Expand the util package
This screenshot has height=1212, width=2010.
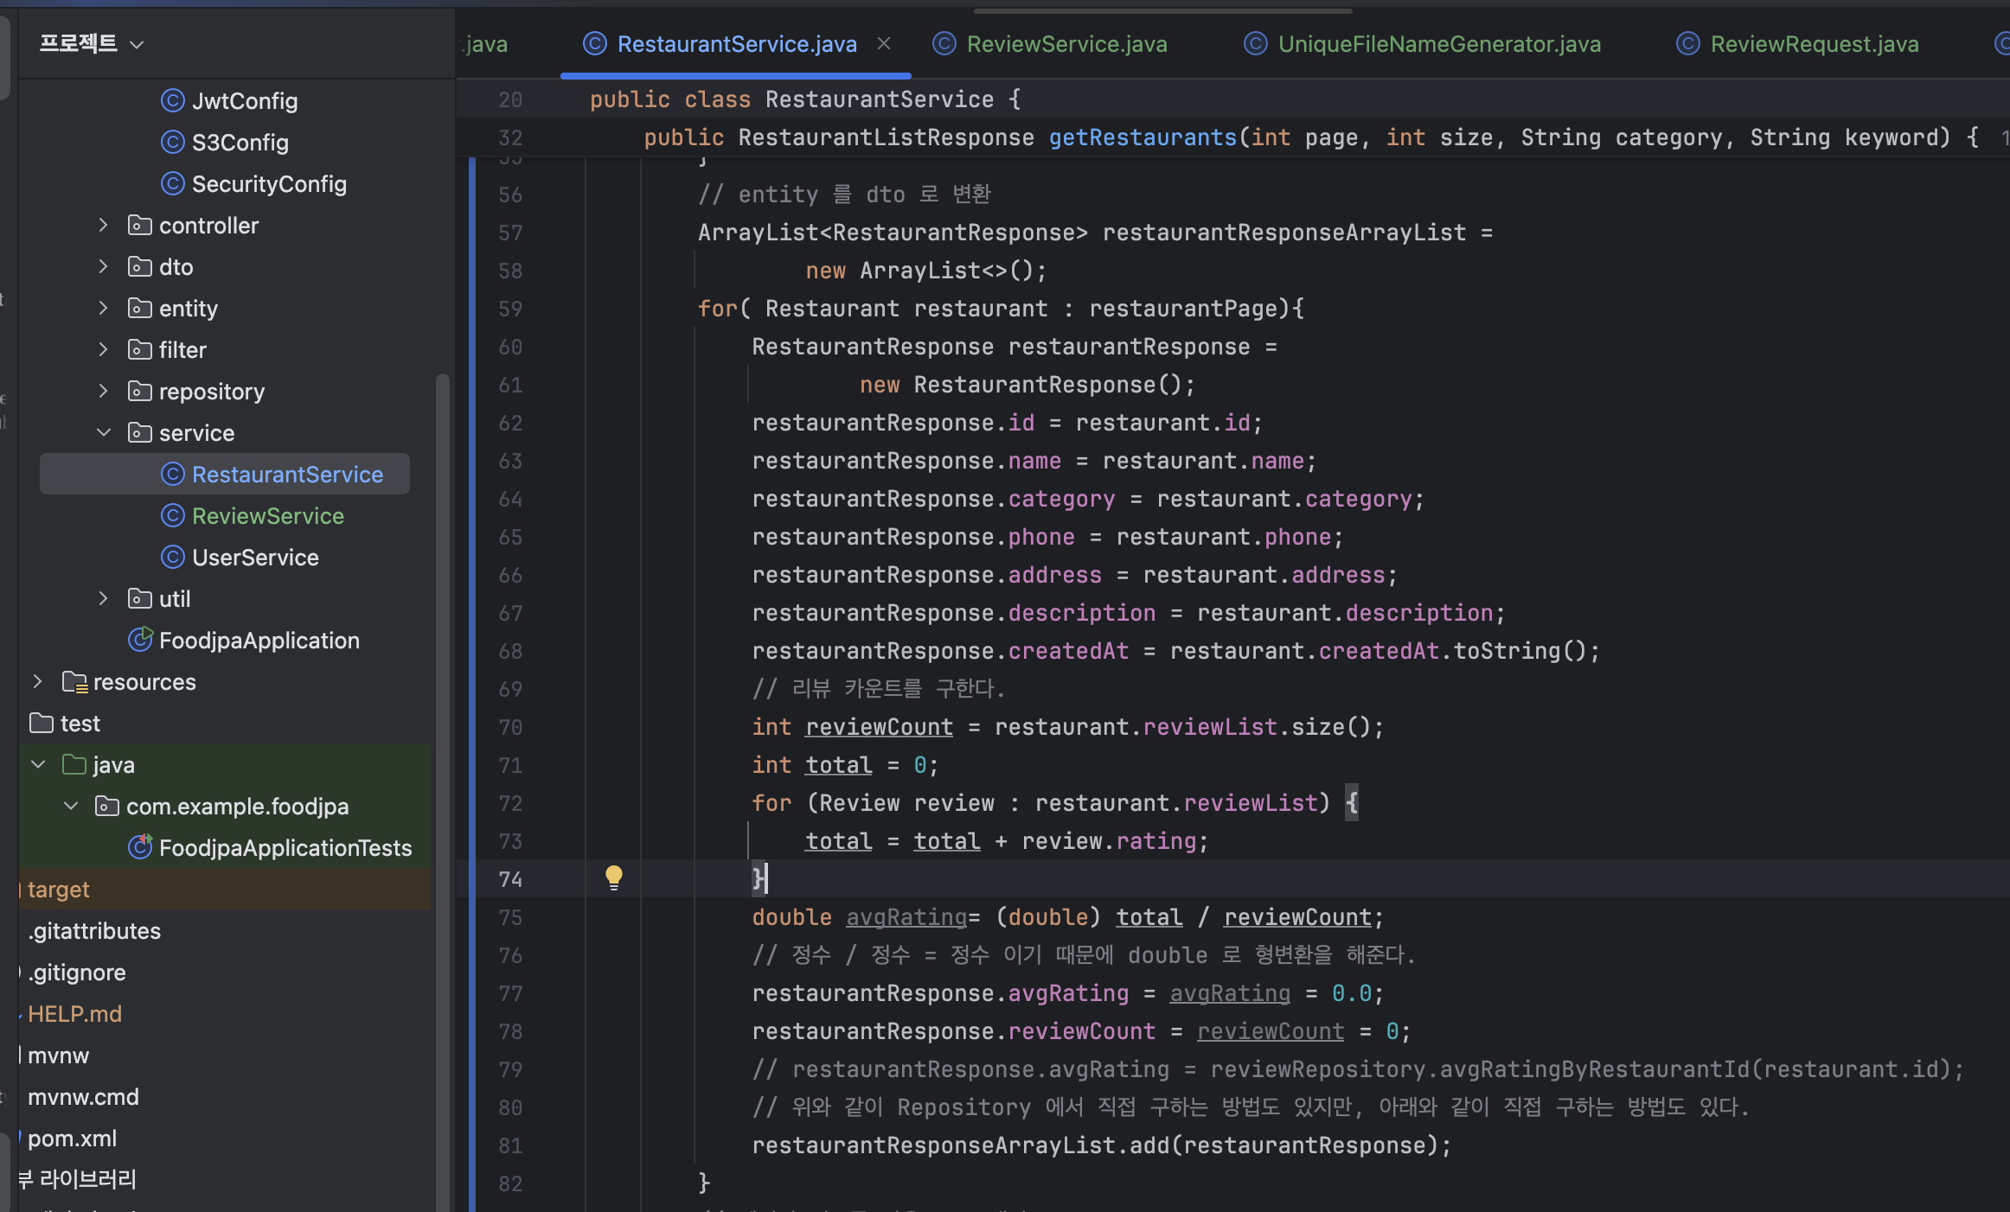pyautogui.click(x=103, y=599)
